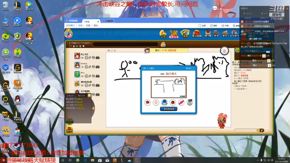Select 论坛 in the sub-menu bar

click(80, 25)
